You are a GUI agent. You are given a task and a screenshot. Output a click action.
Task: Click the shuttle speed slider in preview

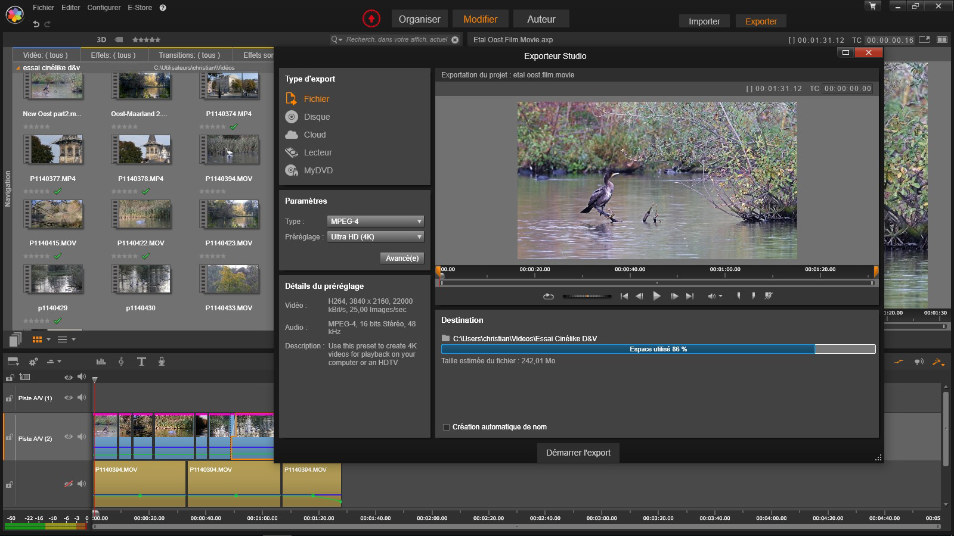[x=587, y=296]
